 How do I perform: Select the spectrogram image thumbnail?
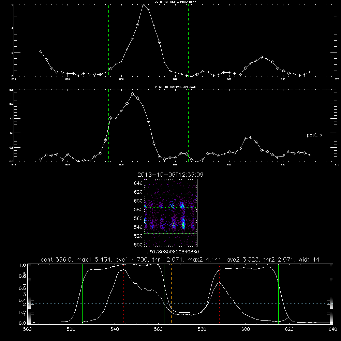pos(171,213)
